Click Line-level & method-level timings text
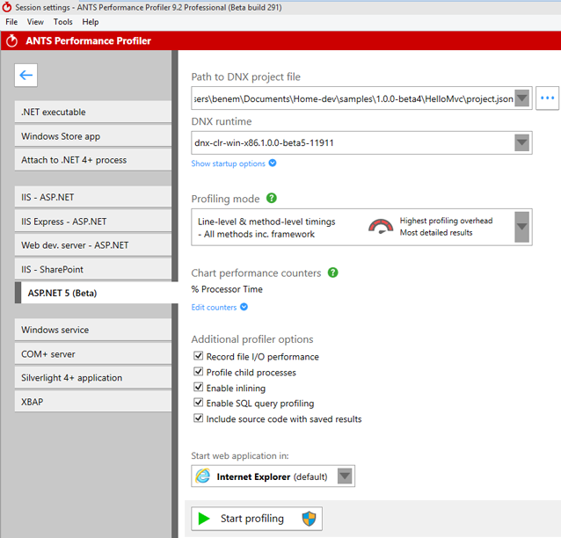The image size is (561, 538). tap(266, 222)
